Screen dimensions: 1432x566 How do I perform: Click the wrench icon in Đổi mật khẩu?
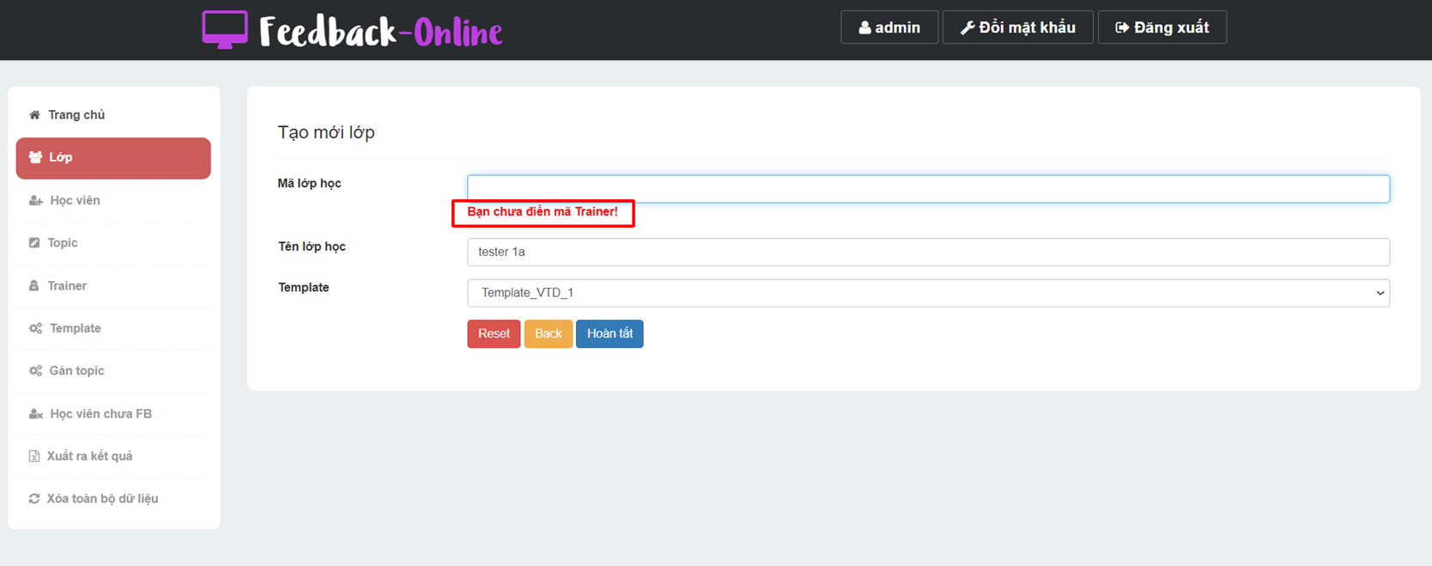click(x=967, y=27)
